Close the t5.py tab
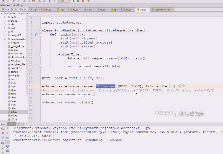The image size is (223, 154). 66,10
